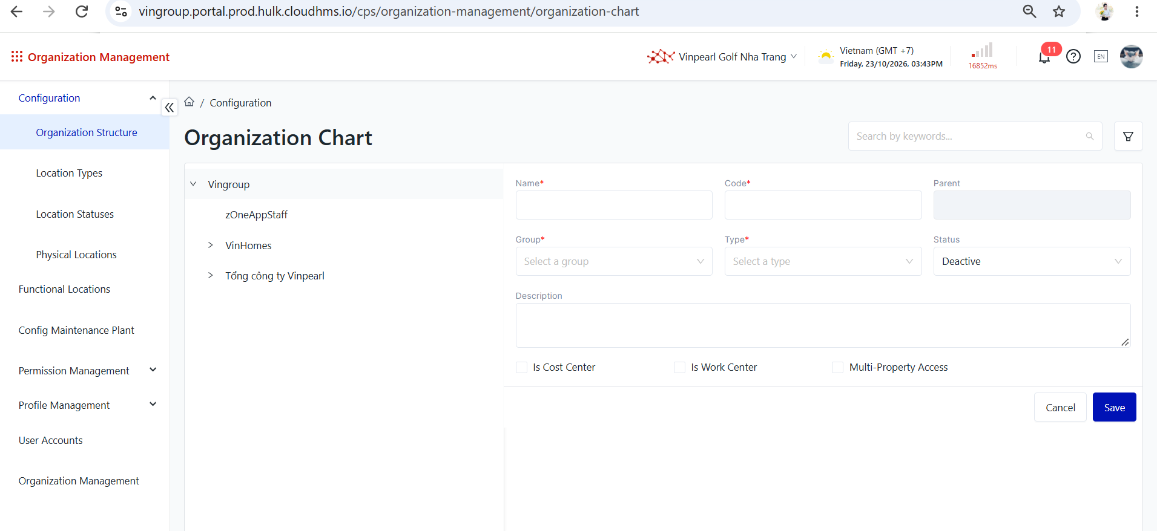Reload the page with the refresh icon

tap(82, 11)
